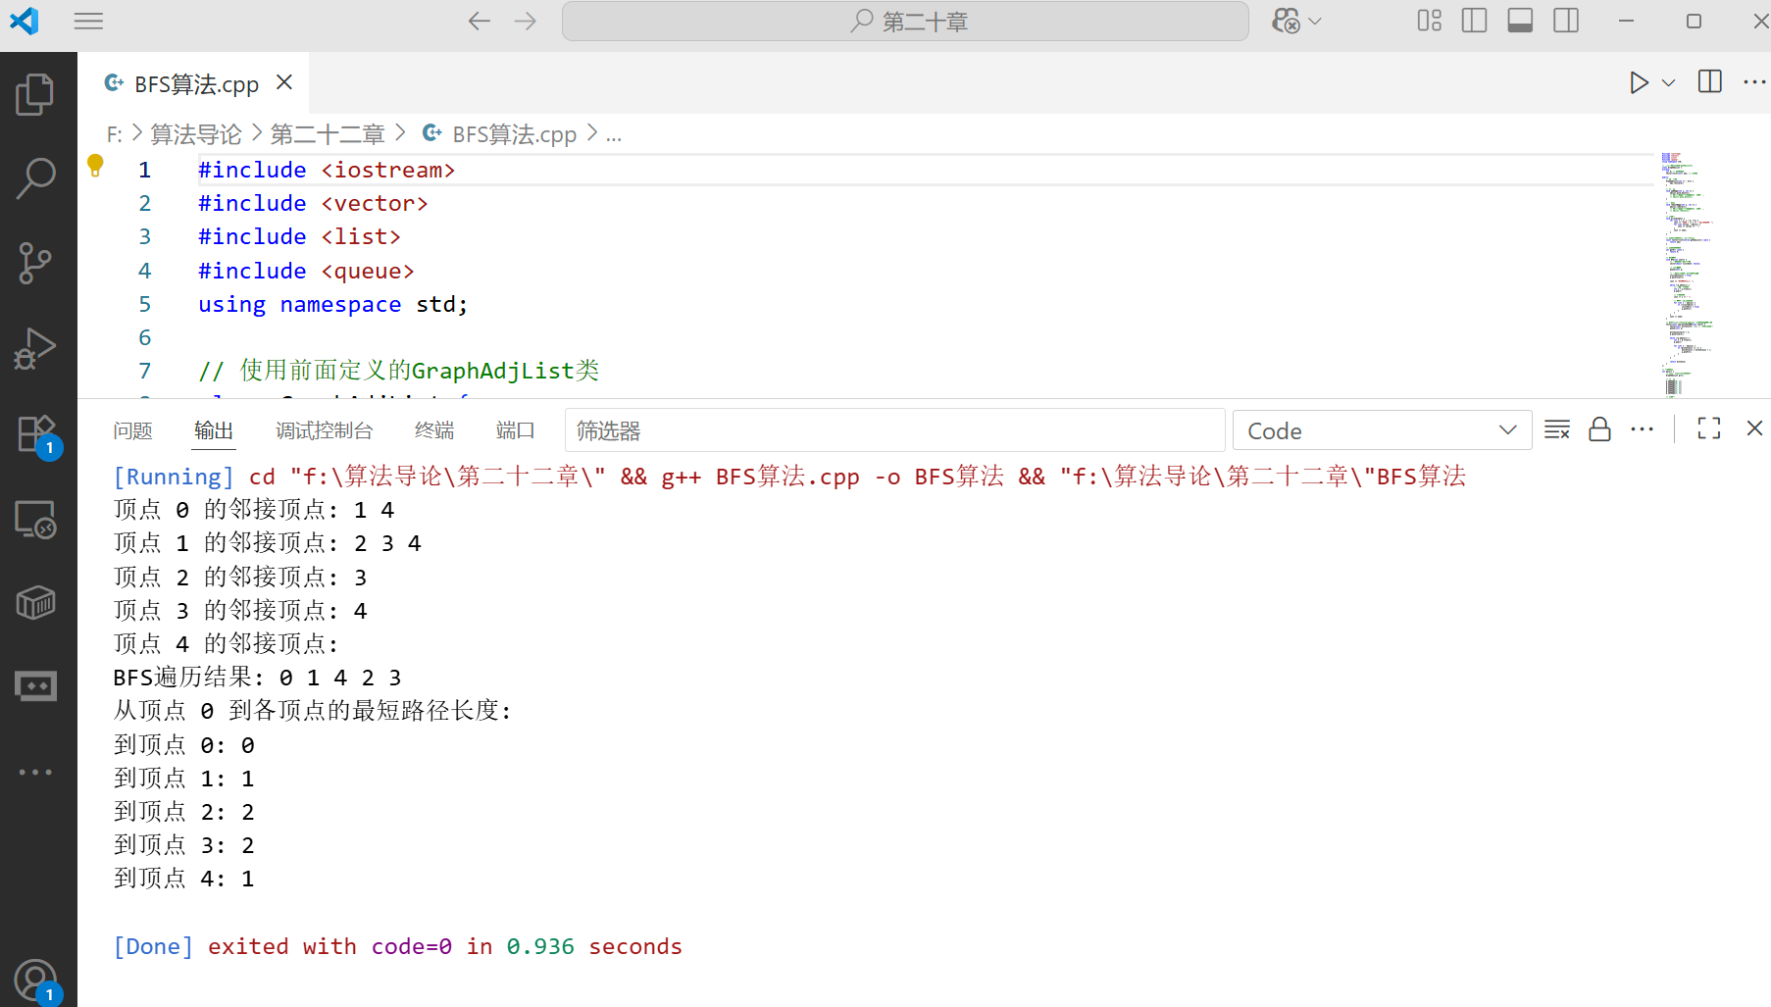Switch to the 问题 panel tab

coord(132,430)
